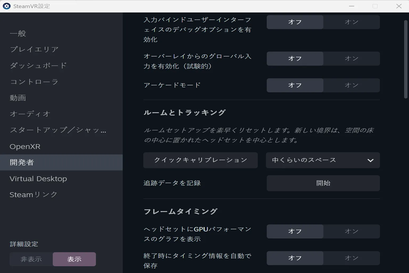This screenshot has width=409, height=273.
Task: Click the アーケードモード label
Action: pyautogui.click(x=172, y=85)
